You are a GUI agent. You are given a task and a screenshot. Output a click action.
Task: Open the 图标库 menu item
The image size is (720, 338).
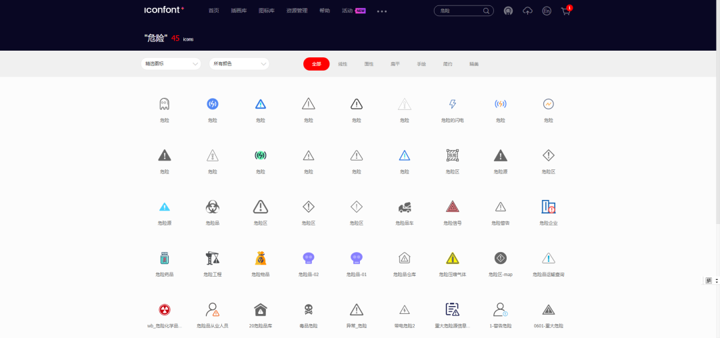click(x=266, y=11)
